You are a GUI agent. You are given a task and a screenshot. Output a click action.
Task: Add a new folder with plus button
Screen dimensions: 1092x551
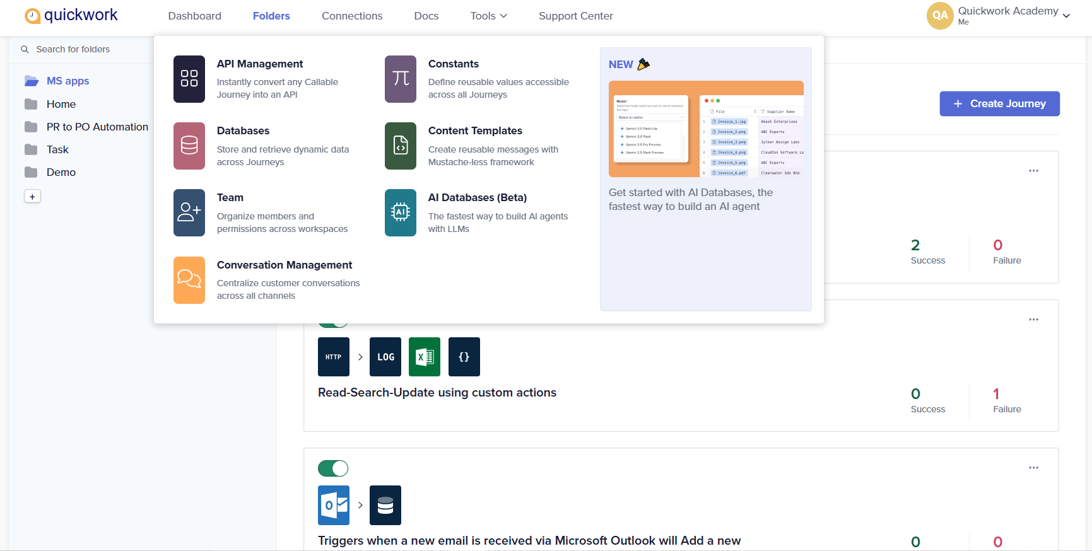click(x=32, y=197)
